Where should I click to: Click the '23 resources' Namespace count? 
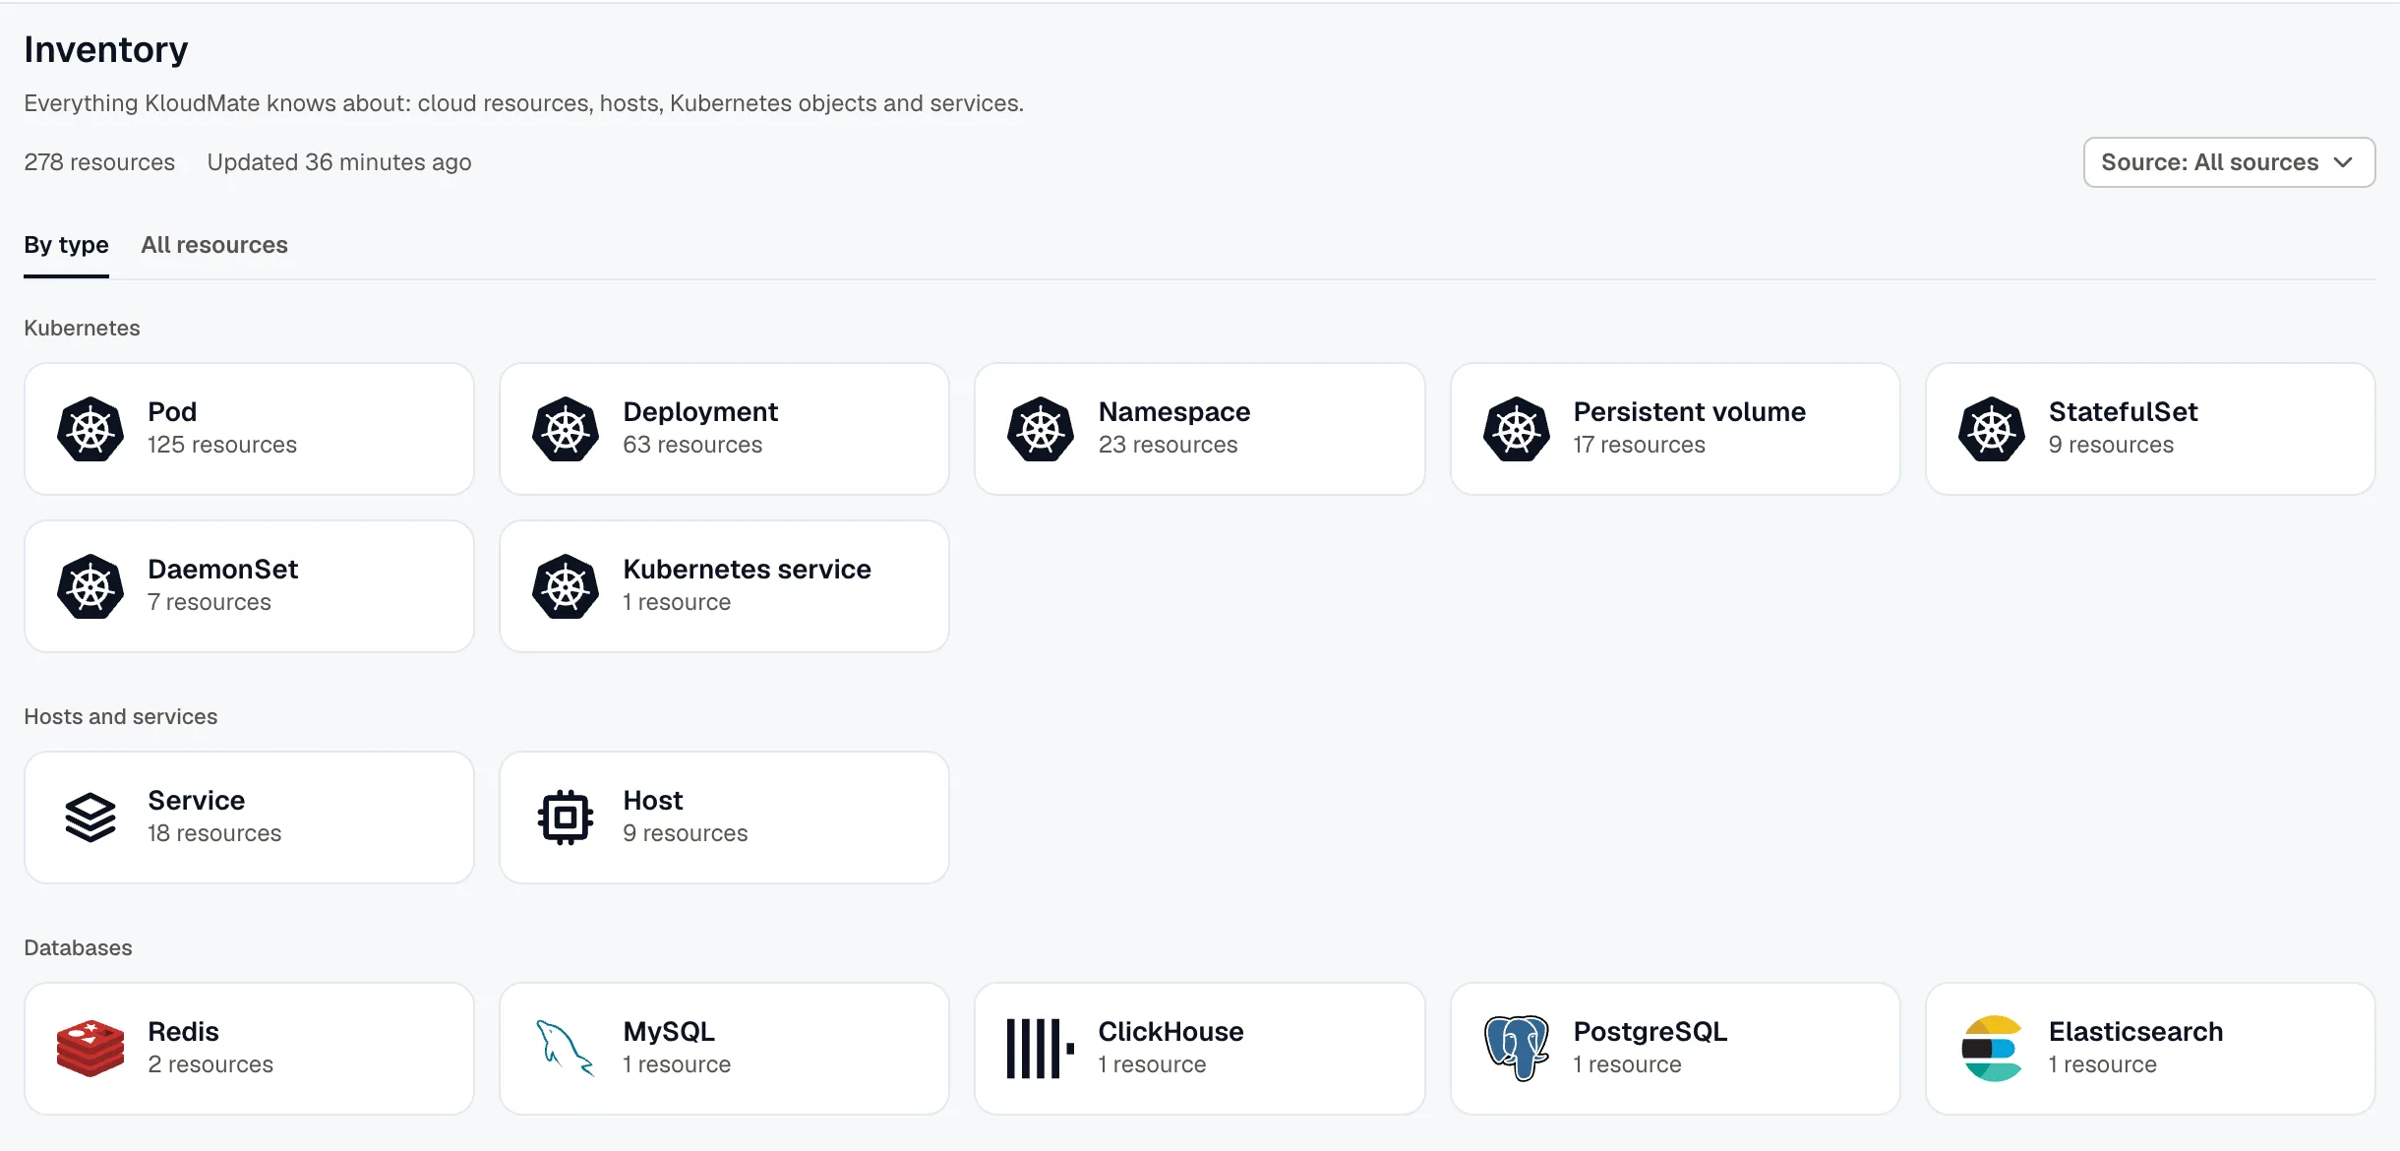[1168, 445]
